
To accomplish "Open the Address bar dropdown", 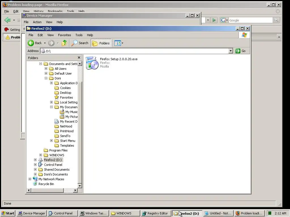I will pyautogui.click(x=231, y=51).
